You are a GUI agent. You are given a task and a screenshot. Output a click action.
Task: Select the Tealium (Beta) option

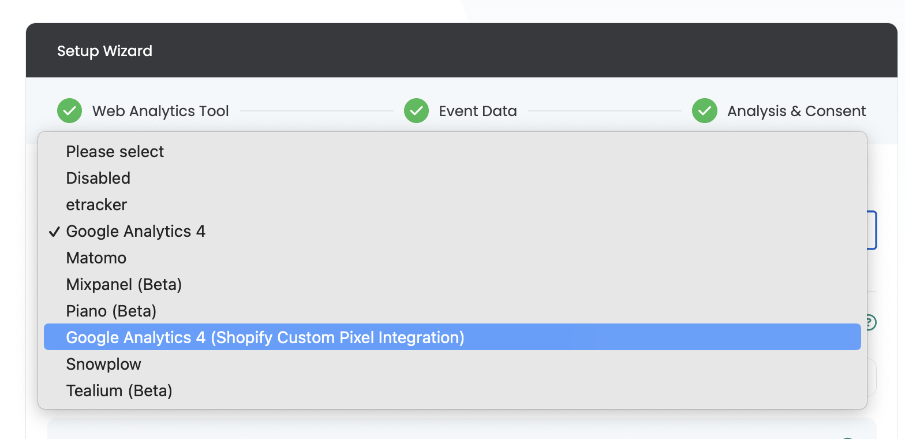(119, 390)
